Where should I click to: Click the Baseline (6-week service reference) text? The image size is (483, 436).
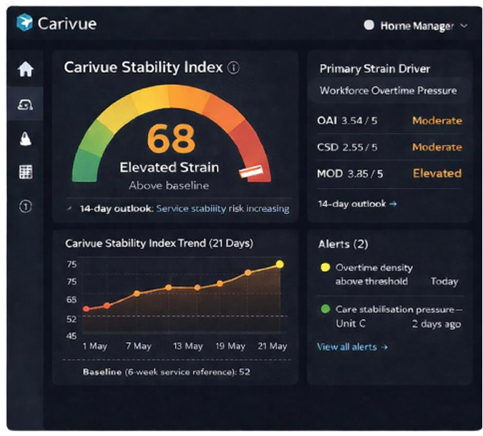[166, 372]
